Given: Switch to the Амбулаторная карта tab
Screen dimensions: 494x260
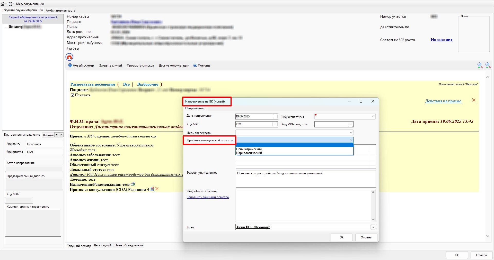Looking at the screenshot, I should point(60,11).
